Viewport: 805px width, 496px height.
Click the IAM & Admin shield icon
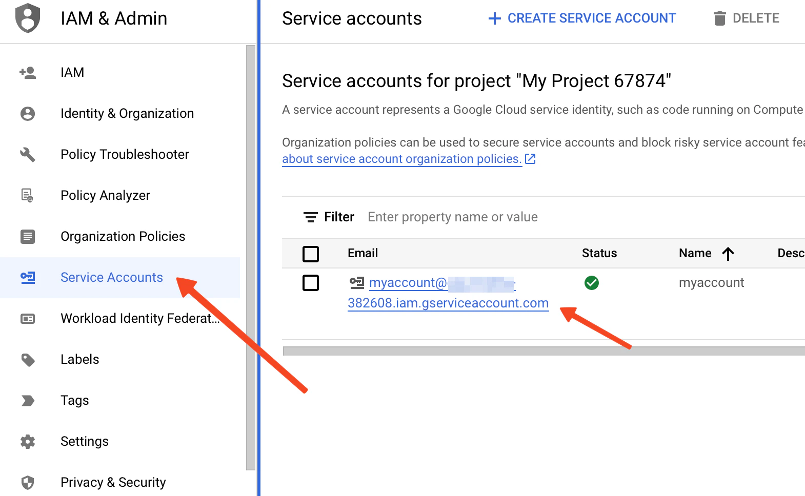(28, 18)
